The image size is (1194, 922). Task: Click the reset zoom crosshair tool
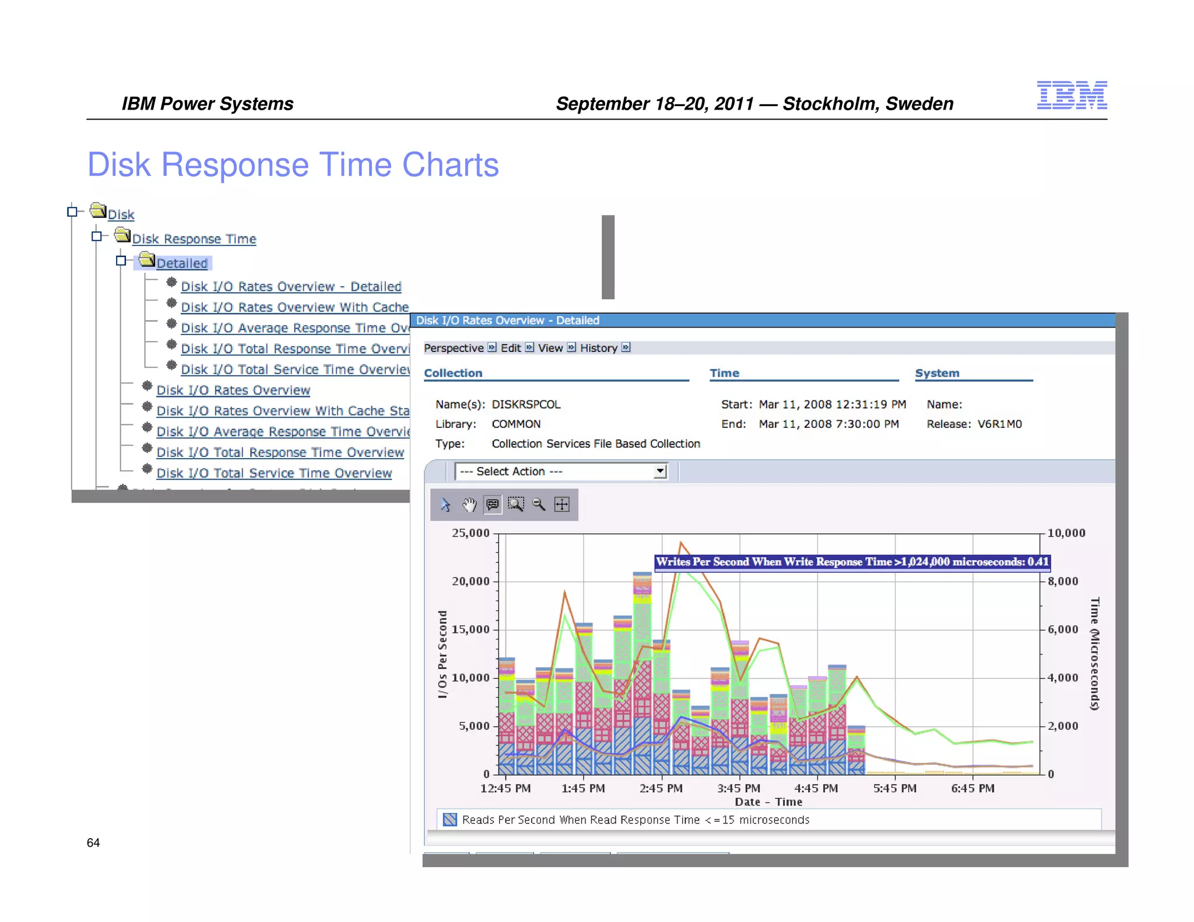[x=562, y=505]
